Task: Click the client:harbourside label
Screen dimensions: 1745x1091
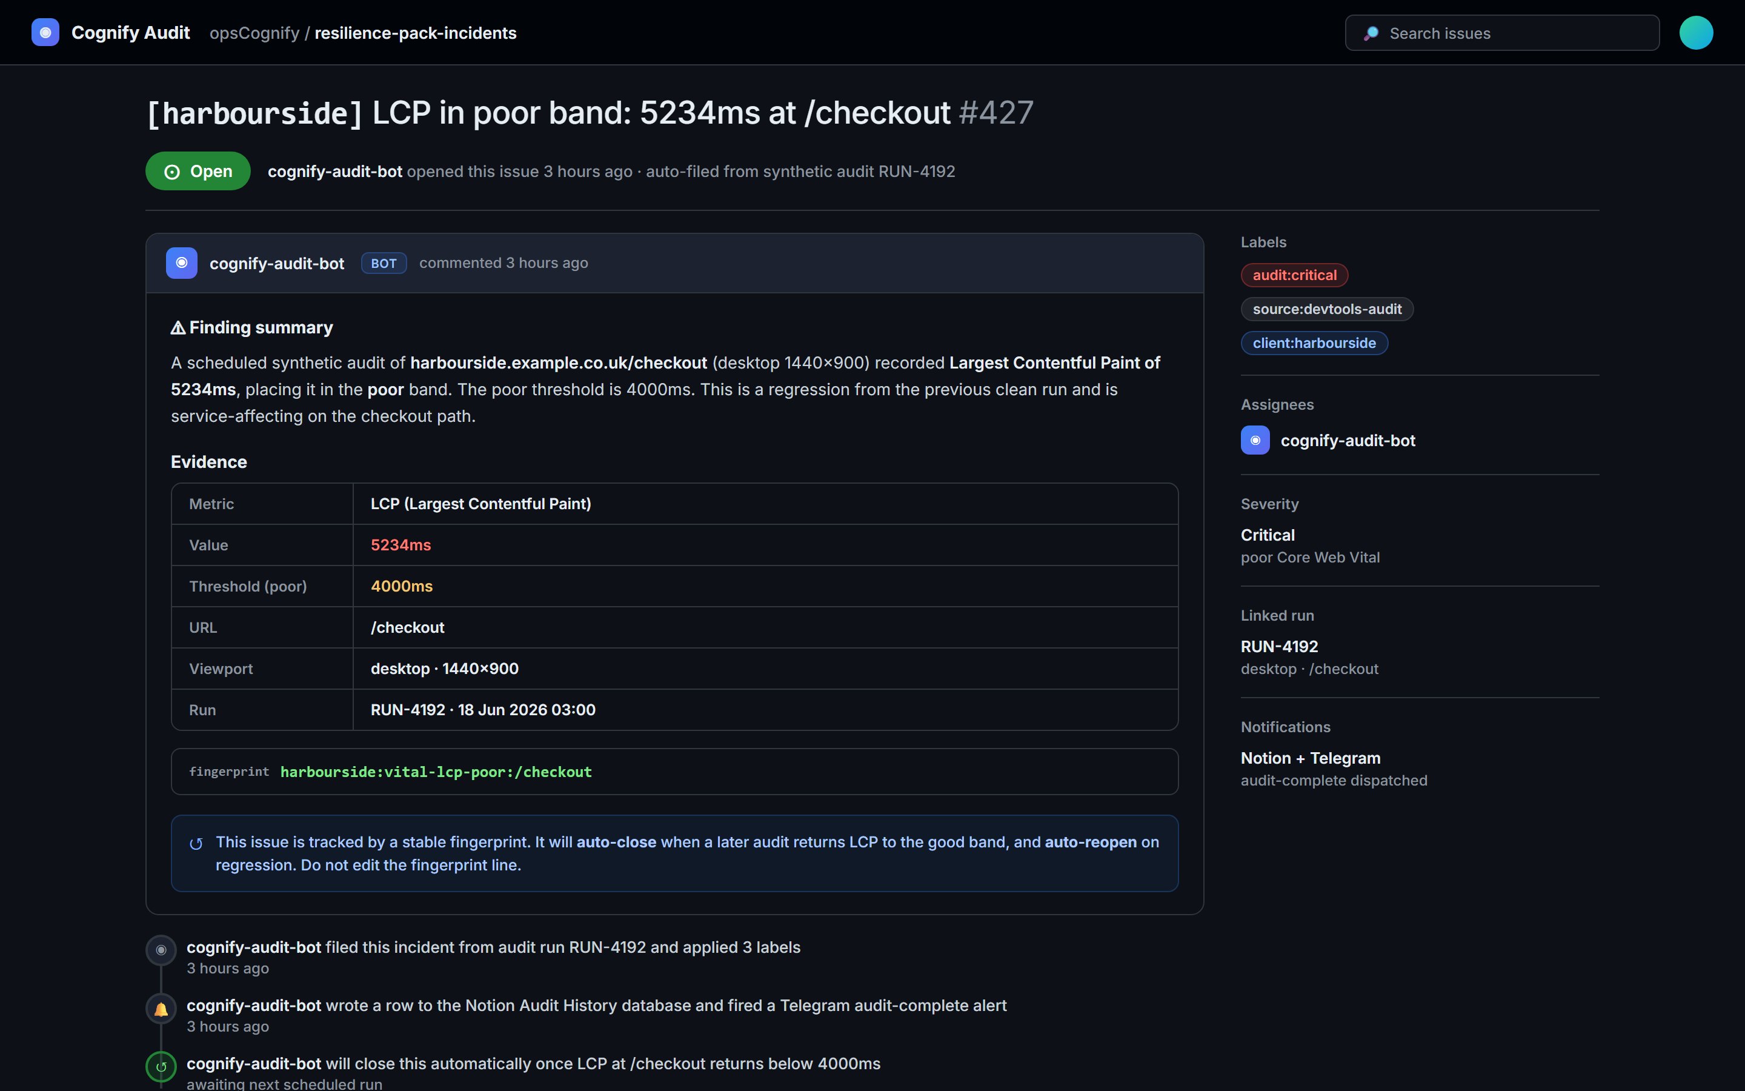Action: coord(1314,342)
